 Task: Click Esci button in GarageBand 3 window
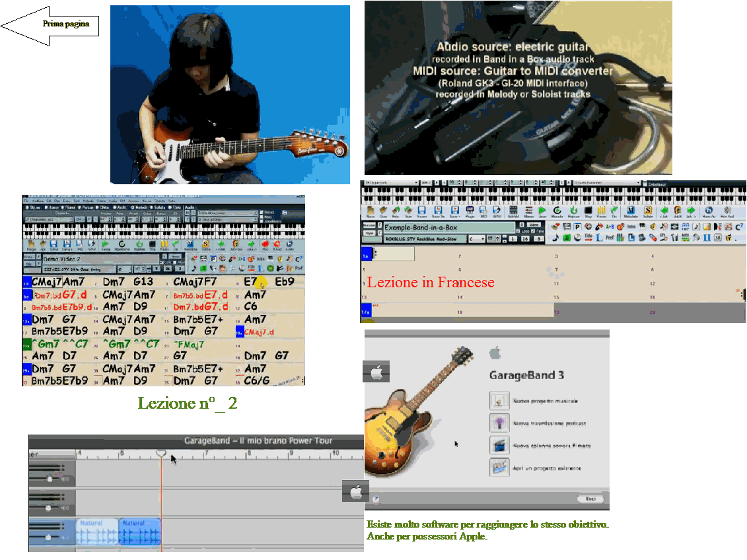(590, 499)
